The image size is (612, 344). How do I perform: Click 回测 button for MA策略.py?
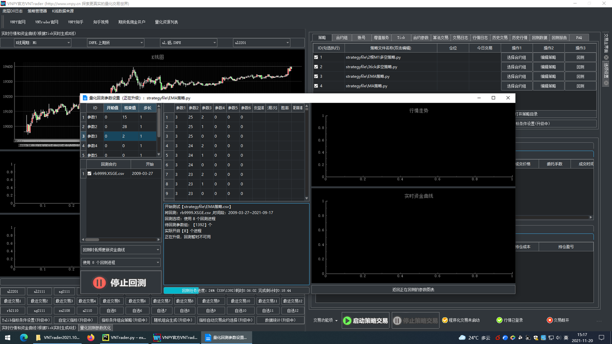point(580,86)
